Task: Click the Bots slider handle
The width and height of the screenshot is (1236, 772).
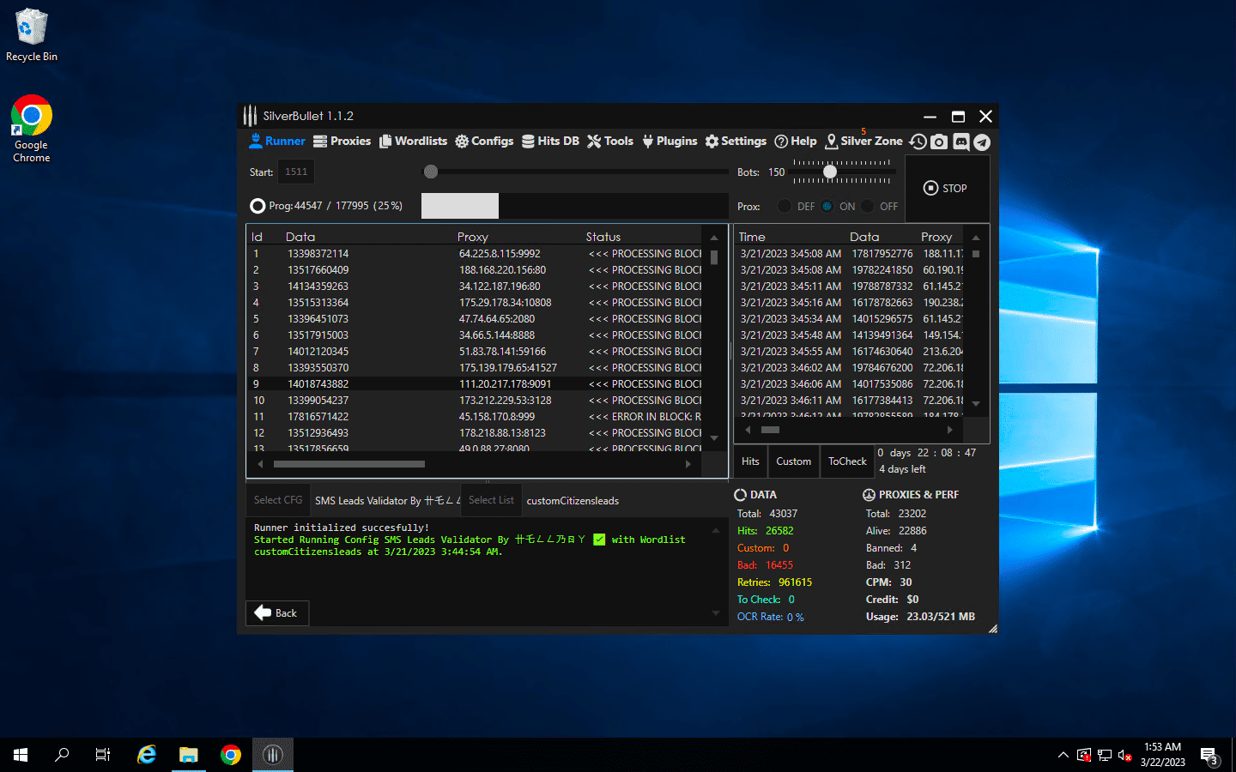Action: tap(830, 172)
